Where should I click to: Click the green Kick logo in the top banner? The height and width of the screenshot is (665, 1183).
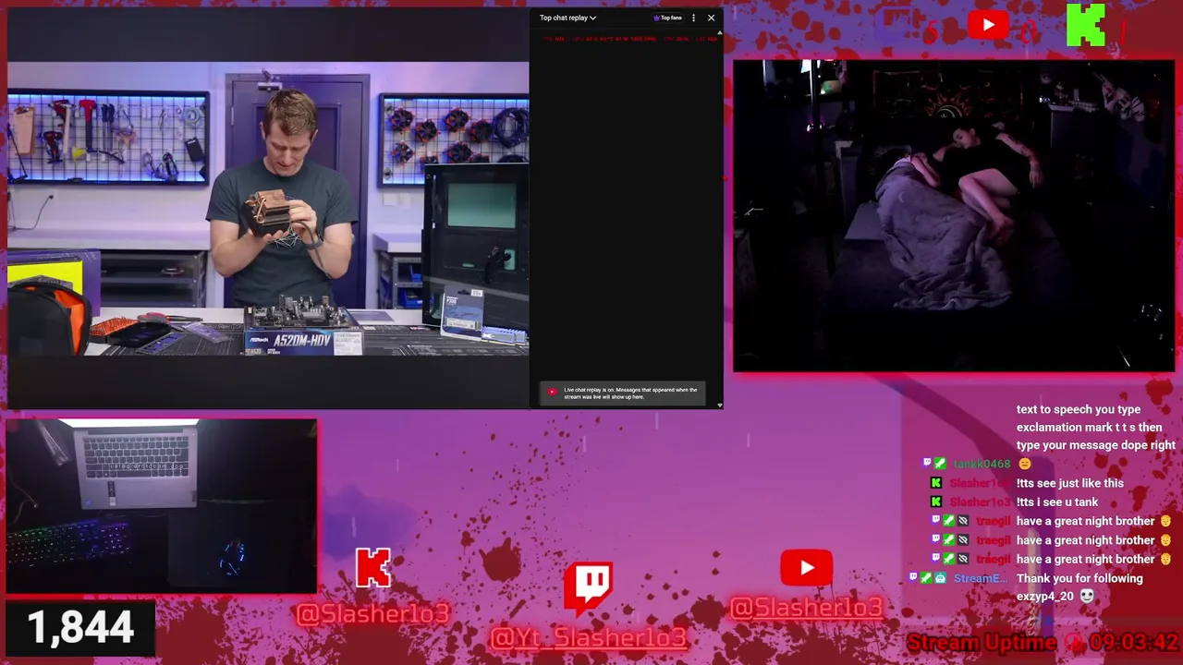click(1085, 25)
